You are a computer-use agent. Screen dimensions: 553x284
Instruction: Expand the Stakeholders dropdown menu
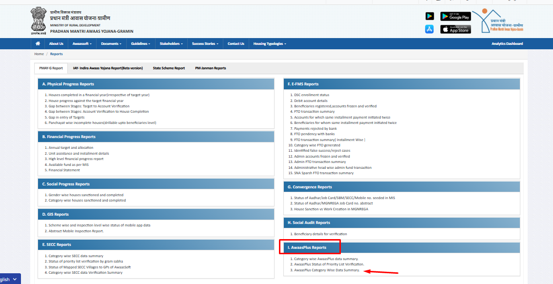click(171, 44)
